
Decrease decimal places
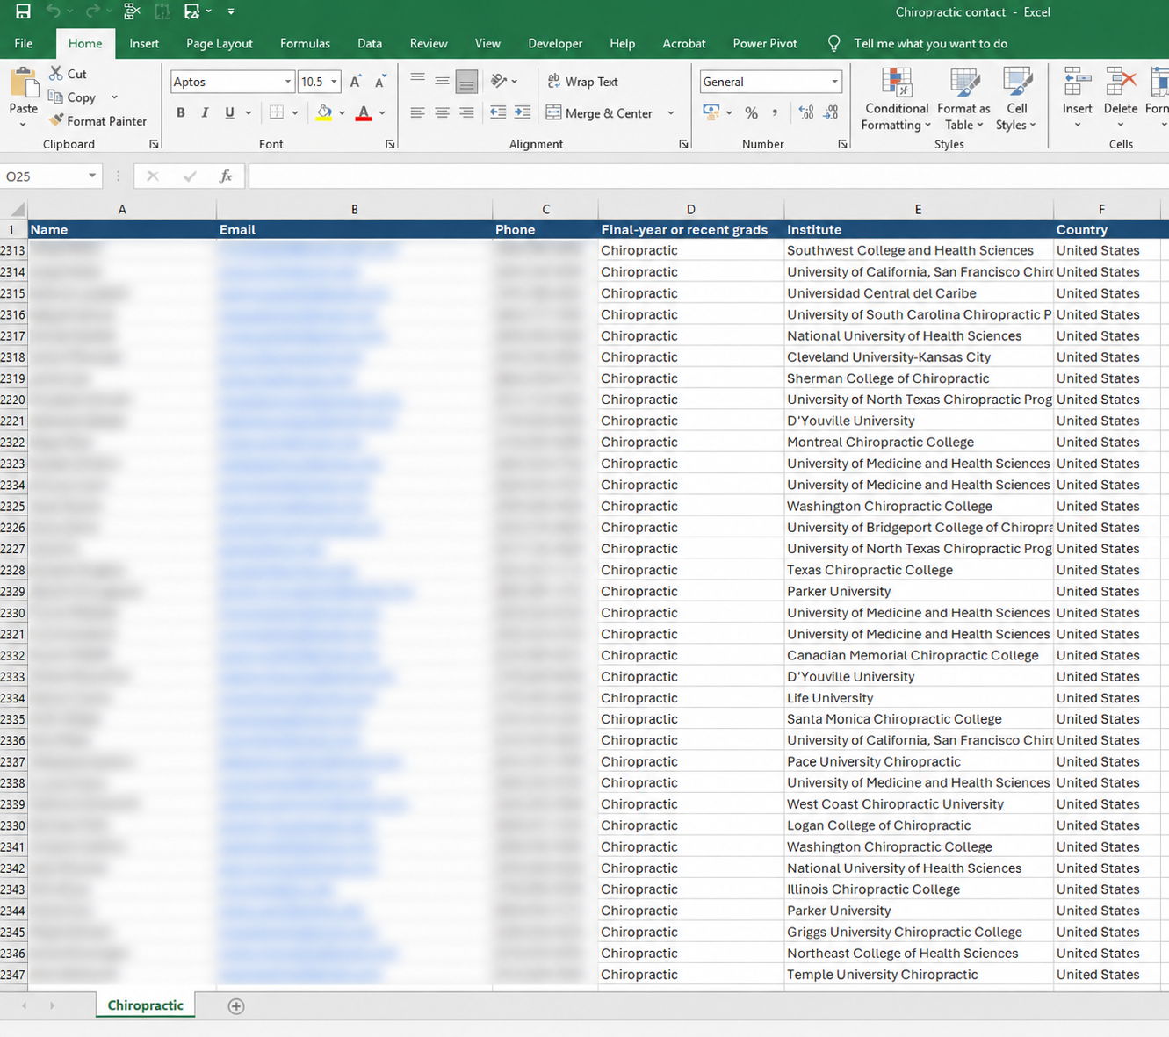tap(831, 112)
